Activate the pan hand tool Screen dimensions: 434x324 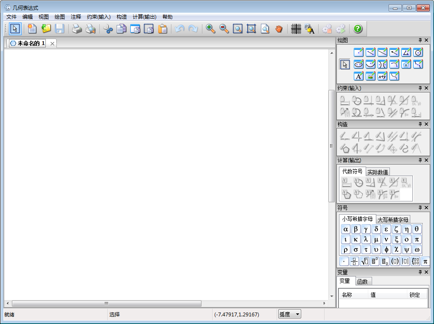(x=279, y=28)
